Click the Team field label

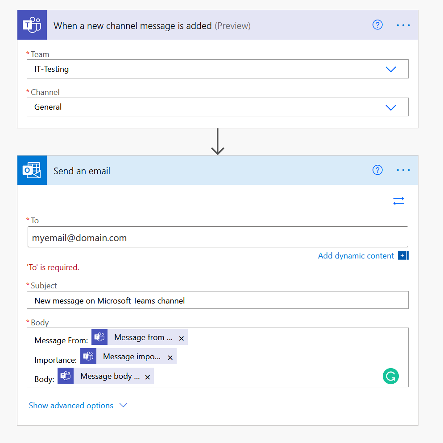(x=40, y=54)
